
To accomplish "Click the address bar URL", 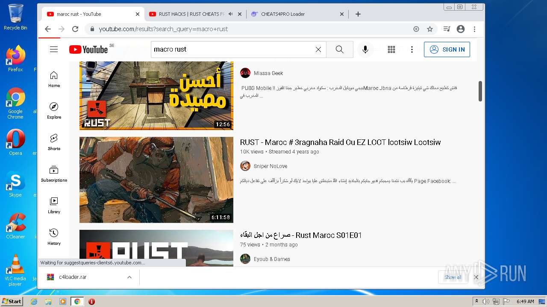I will coord(163,29).
